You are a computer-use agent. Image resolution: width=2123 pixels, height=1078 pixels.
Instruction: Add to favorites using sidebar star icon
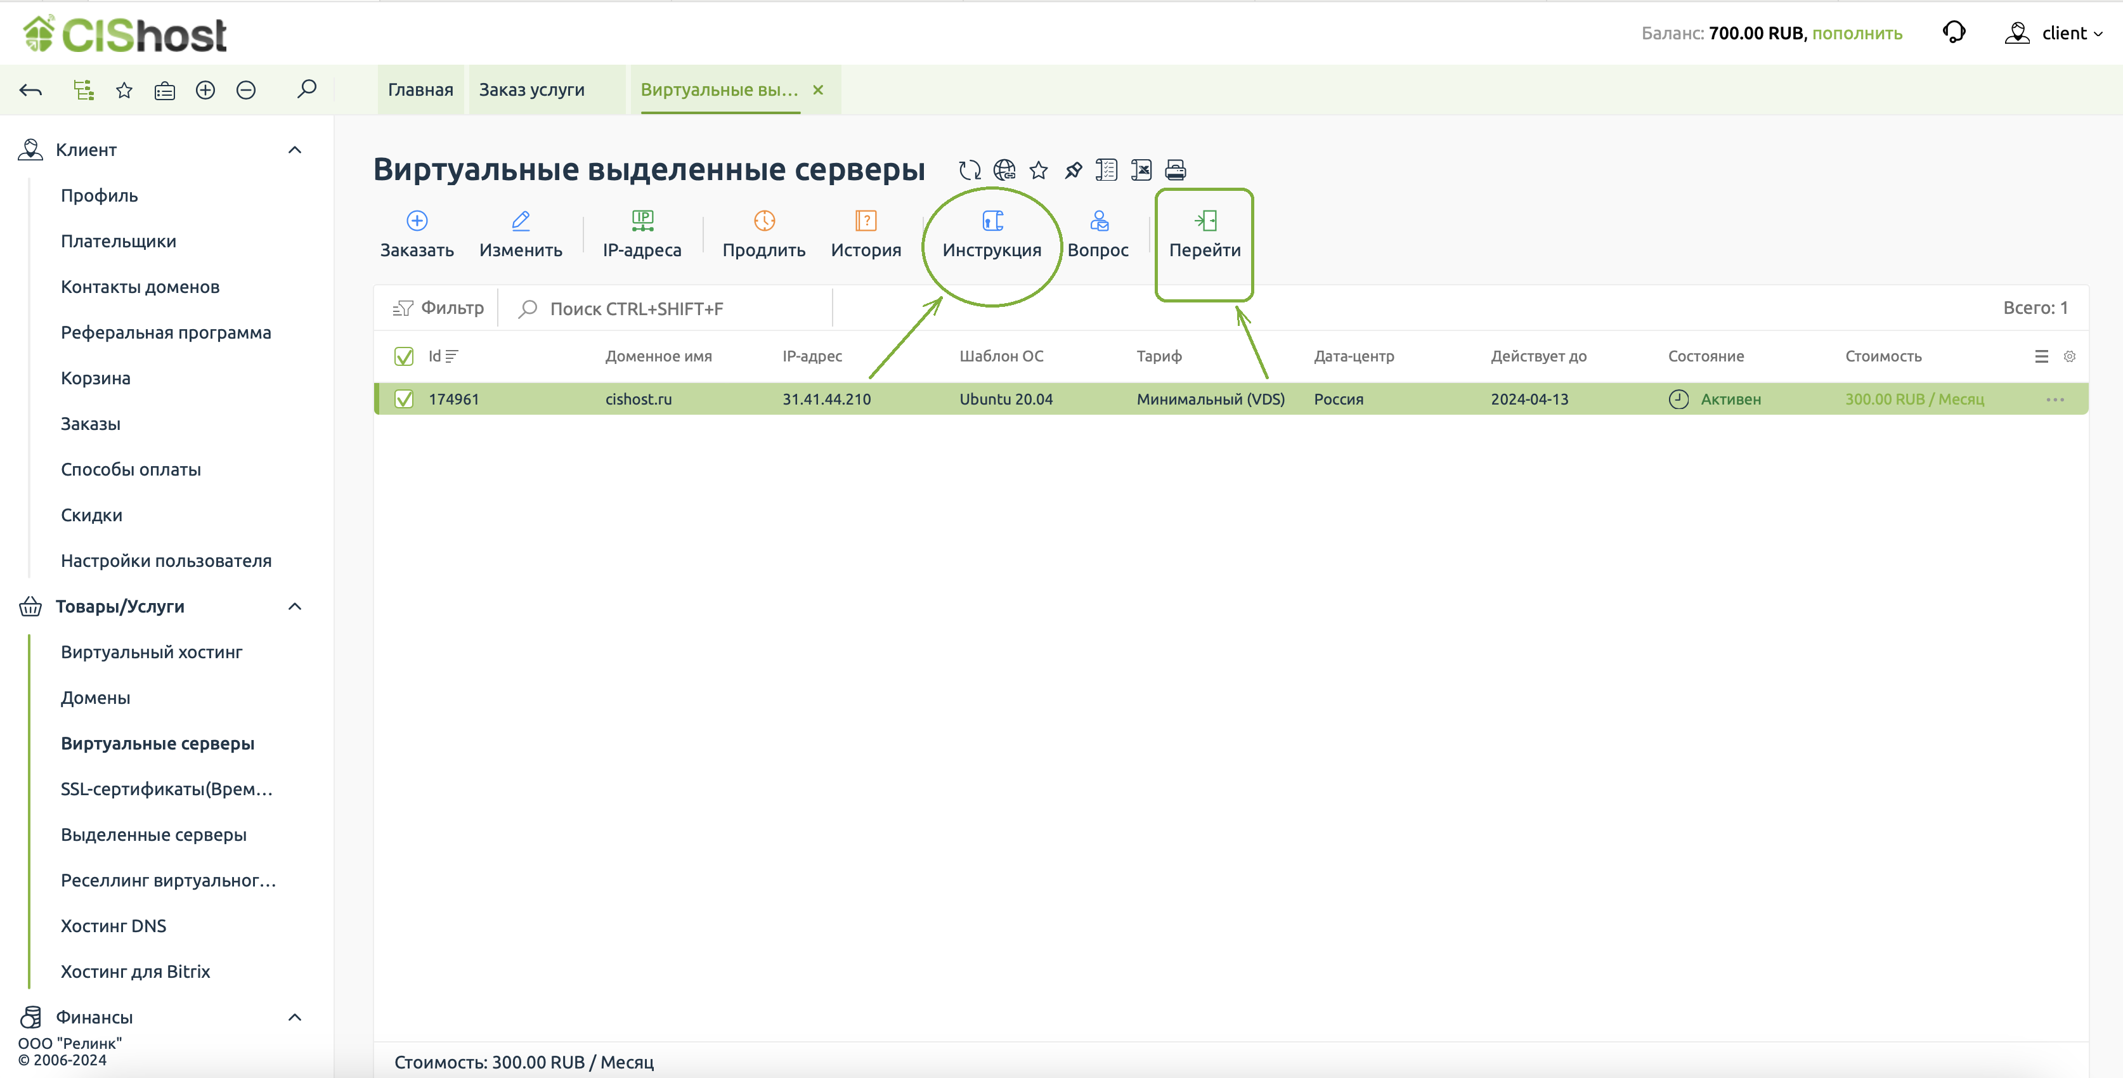(x=124, y=90)
